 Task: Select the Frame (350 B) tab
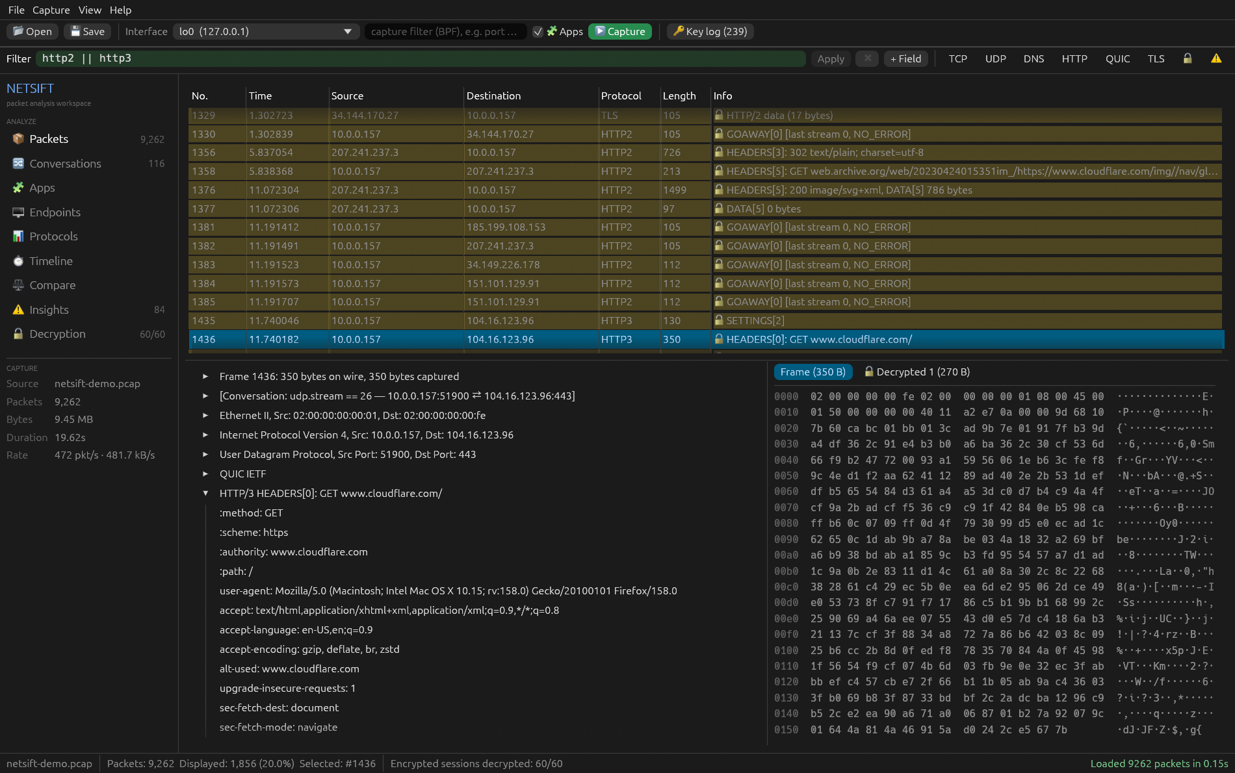pyautogui.click(x=812, y=372)
